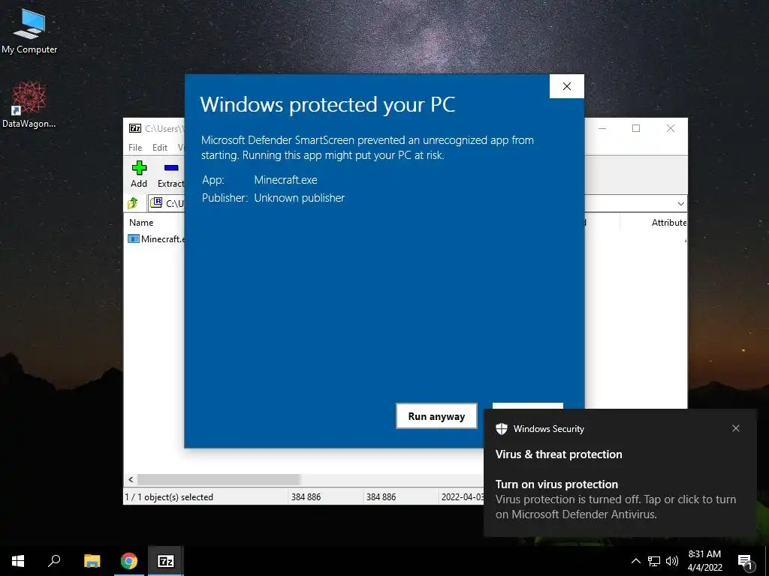Click the first 384 886 status bar value
Screen dimensions: 769x576
click(x=306, y=496)
